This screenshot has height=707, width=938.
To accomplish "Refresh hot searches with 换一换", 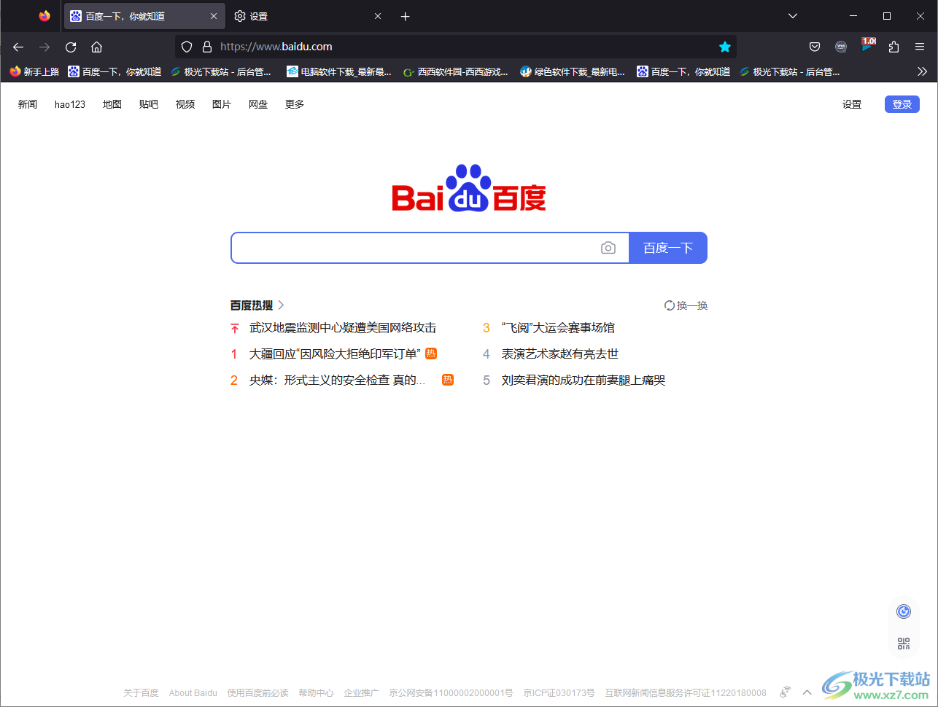I will tap(686, 305).
